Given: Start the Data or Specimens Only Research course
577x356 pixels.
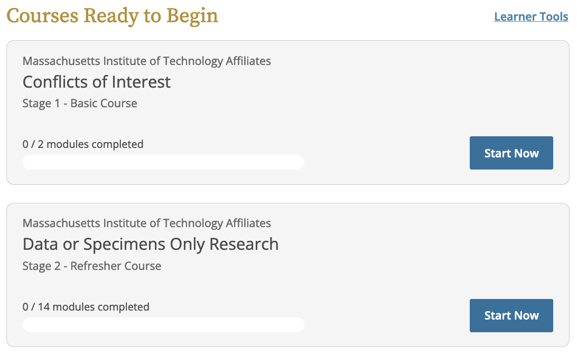Looking at the screenshot, I should [511, 315].
